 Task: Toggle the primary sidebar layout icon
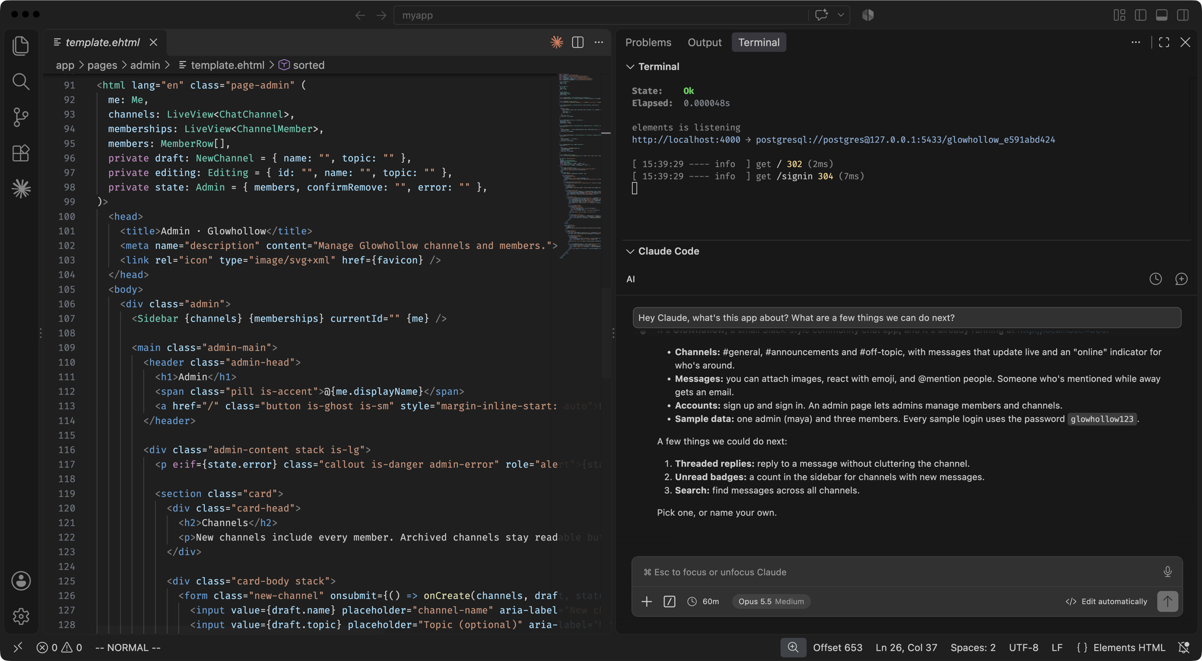1140,15
